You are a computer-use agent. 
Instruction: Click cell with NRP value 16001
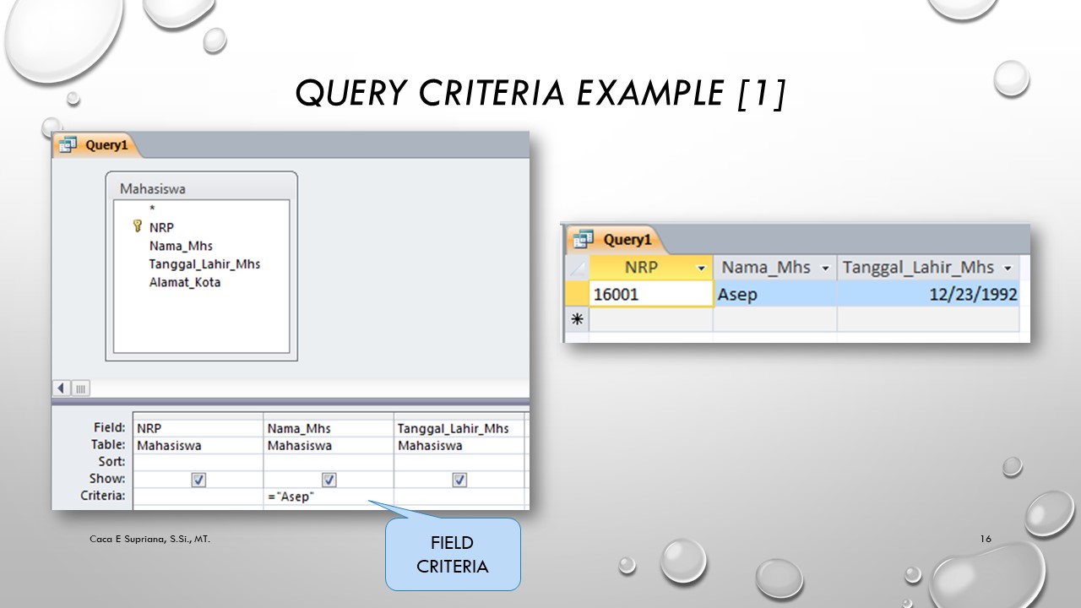(x=651, y=294)
